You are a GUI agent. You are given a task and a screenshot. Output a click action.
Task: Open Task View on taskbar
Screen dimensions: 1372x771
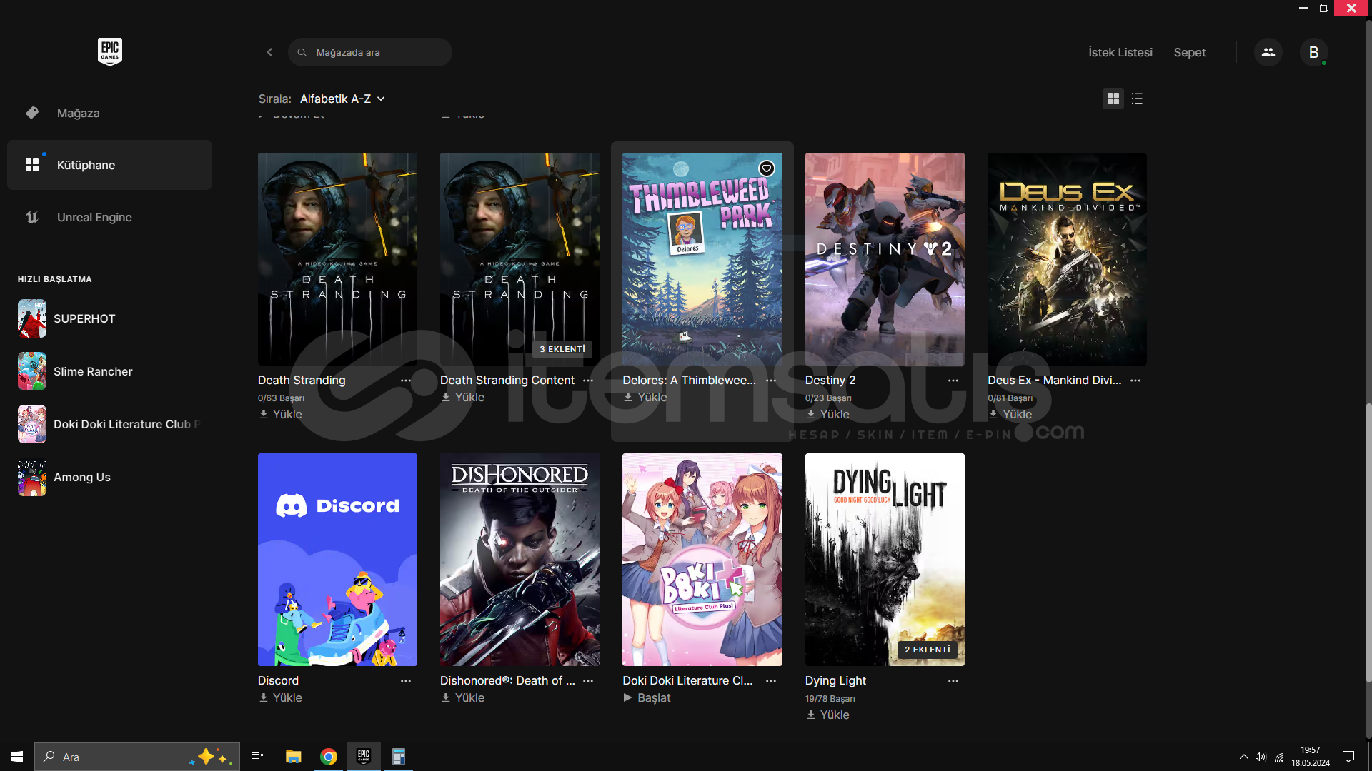click(257, 757)
